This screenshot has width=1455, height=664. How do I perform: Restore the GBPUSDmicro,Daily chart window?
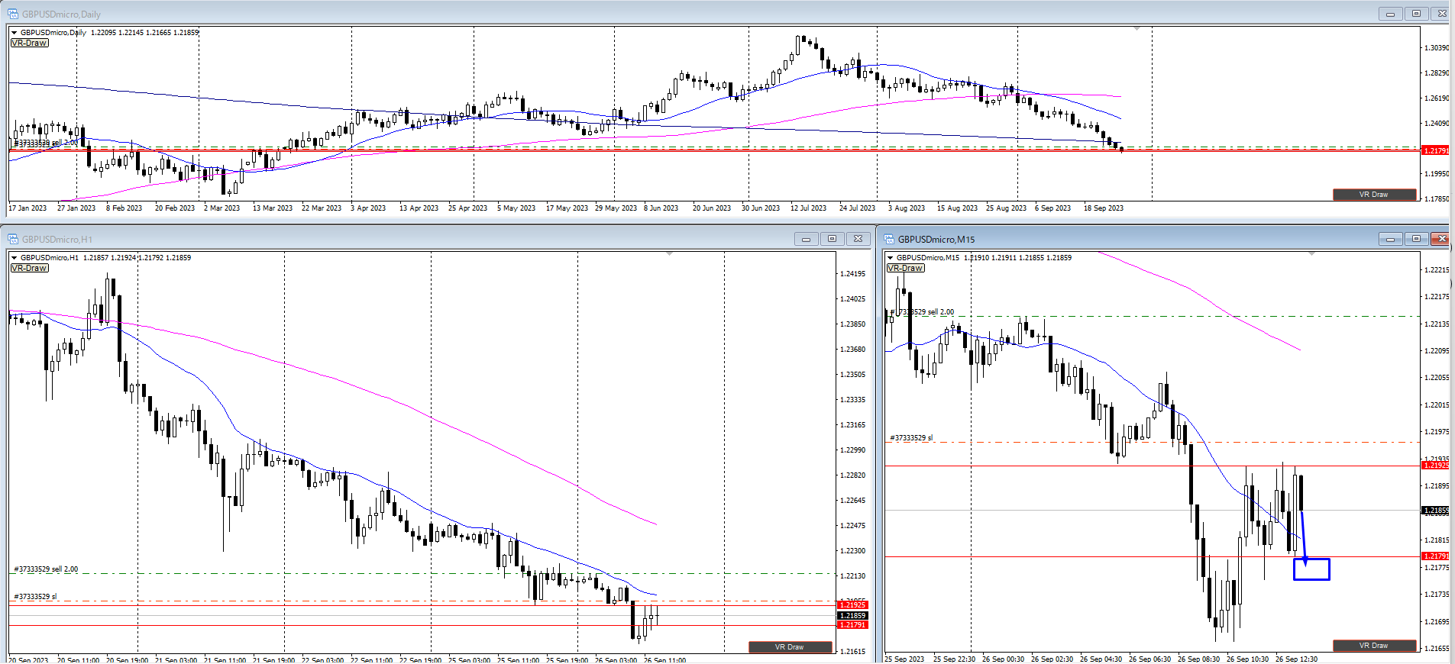click(x=1416, y=14)
